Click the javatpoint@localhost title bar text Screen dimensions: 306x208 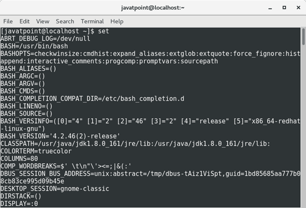153,8
